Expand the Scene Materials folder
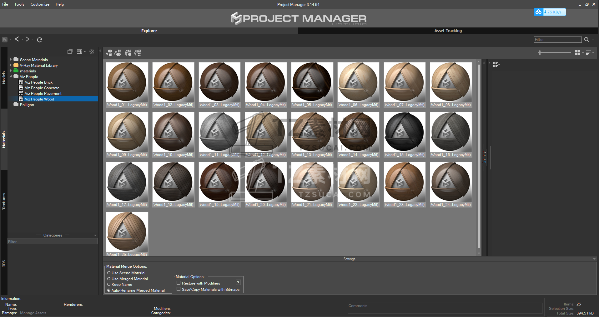 (x=11, y=59)
